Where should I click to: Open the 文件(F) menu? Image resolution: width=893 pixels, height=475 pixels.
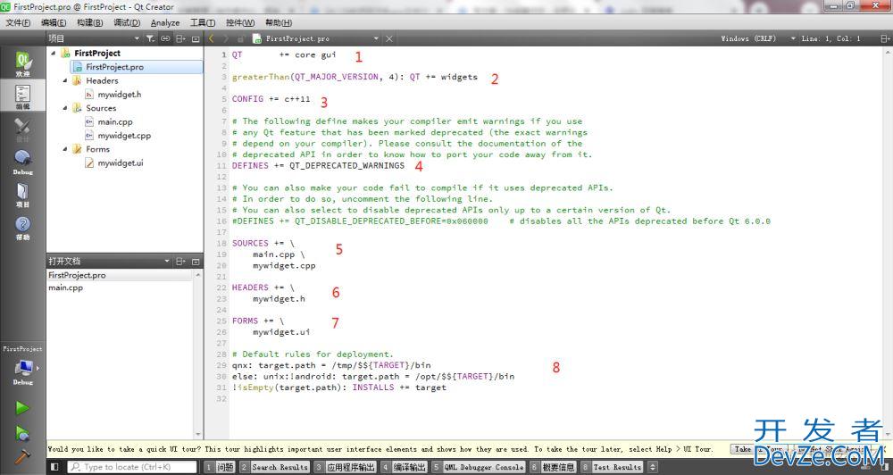pyautogui.click(x=18, y=23)
